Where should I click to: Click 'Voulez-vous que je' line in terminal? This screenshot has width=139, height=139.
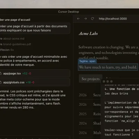pos(122,130)
